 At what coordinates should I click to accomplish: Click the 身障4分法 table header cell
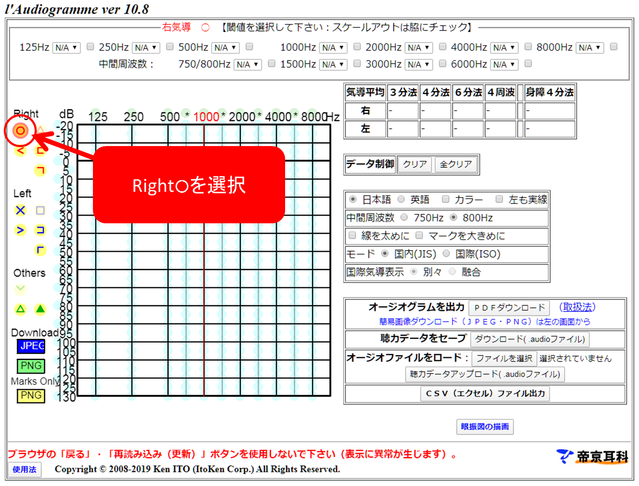coord(550,93)
